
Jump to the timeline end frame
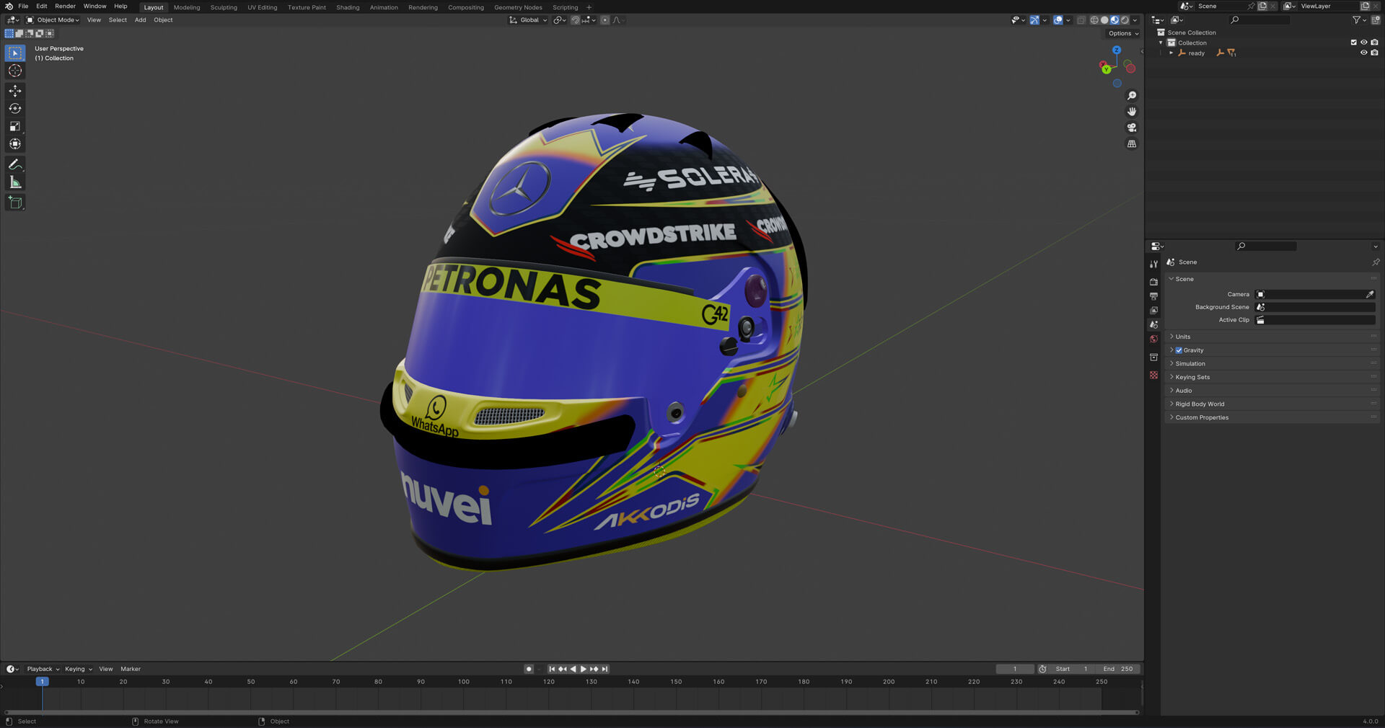coord(605,670)
